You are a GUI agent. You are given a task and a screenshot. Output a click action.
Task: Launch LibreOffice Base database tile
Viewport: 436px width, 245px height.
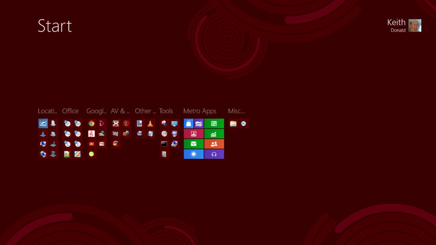point(77,134)
